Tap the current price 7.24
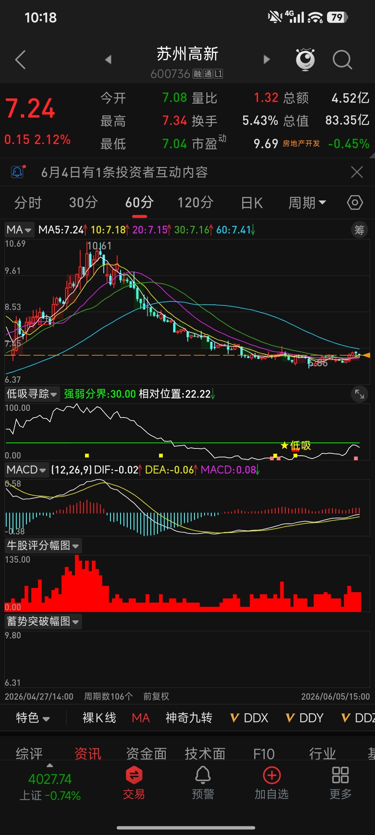 click(30, 108)
